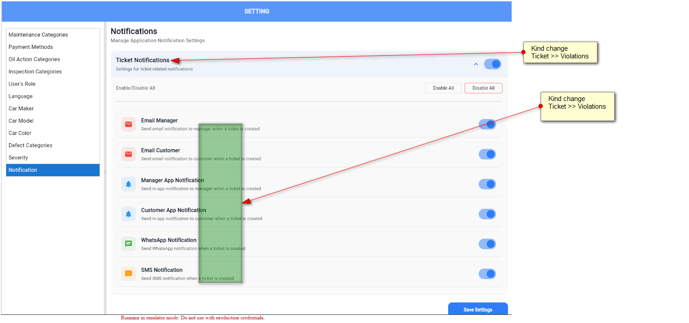Go to Car Maker settings
The width and height of the screenshot is (689, 323).
tap(21, 109)
